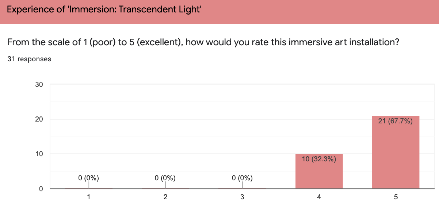Click y-axis value '0'
This screenshot has width=439, height=219.
[x=41, y=189]
